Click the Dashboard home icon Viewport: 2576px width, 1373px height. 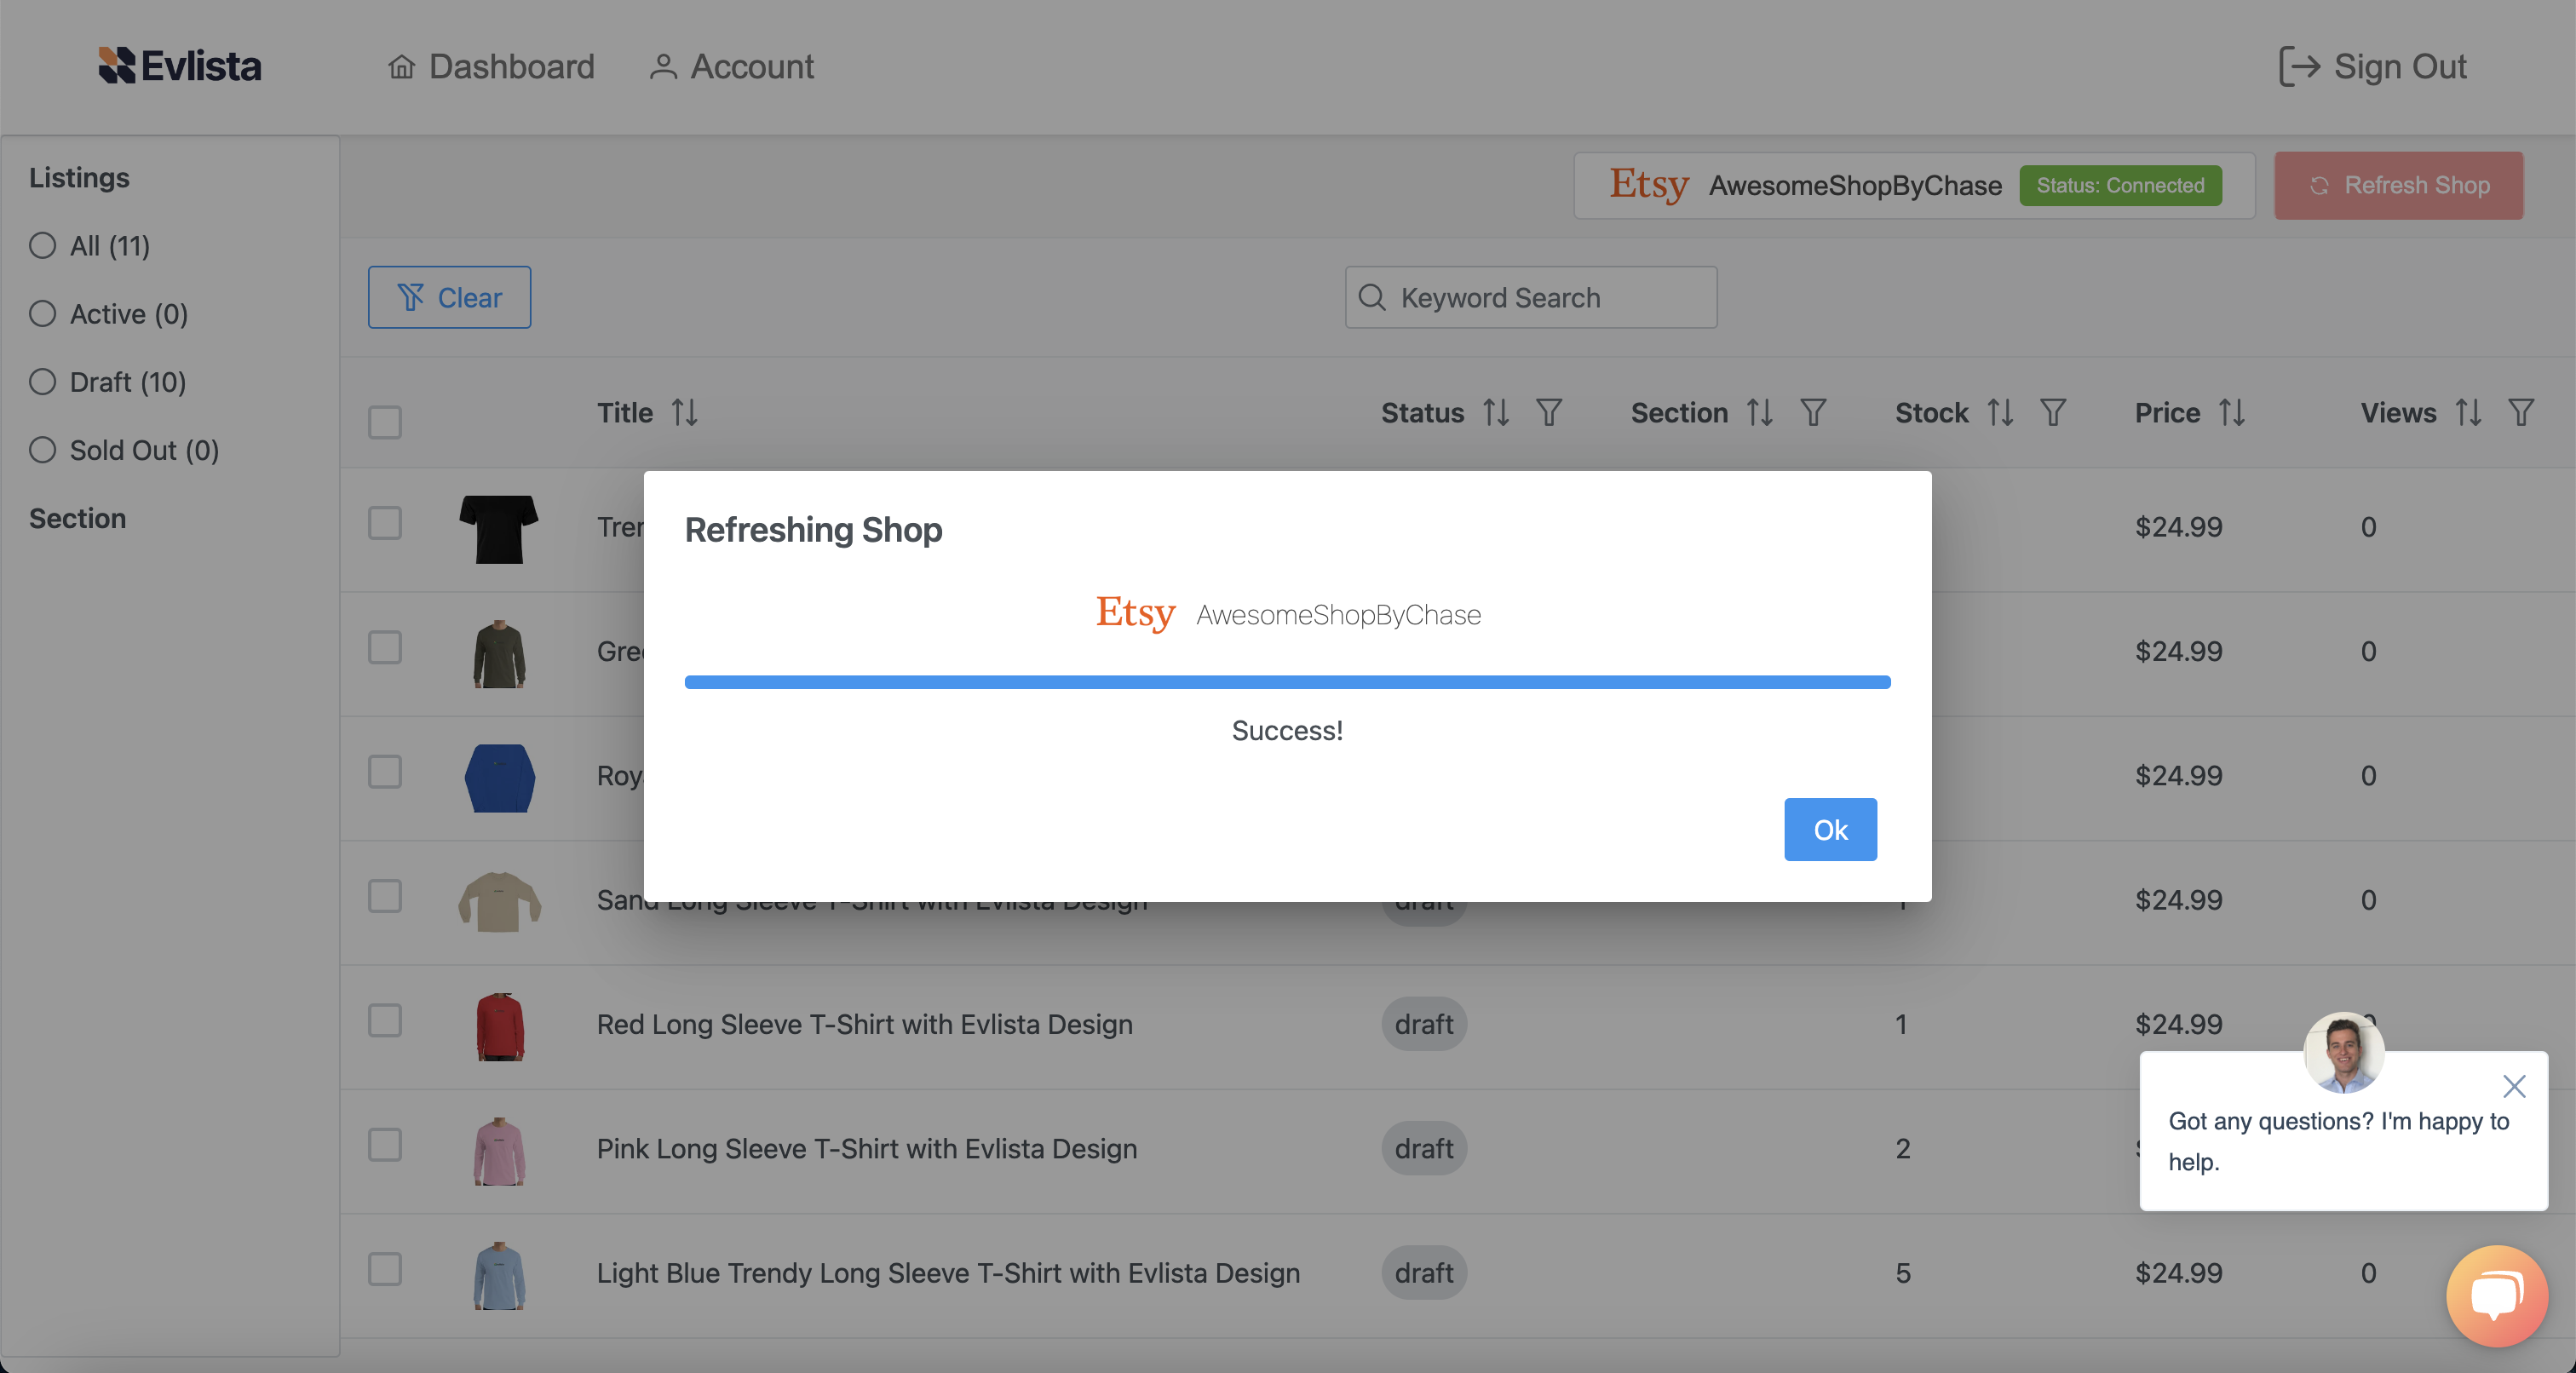pyautogui.click(x=402, y=66)
